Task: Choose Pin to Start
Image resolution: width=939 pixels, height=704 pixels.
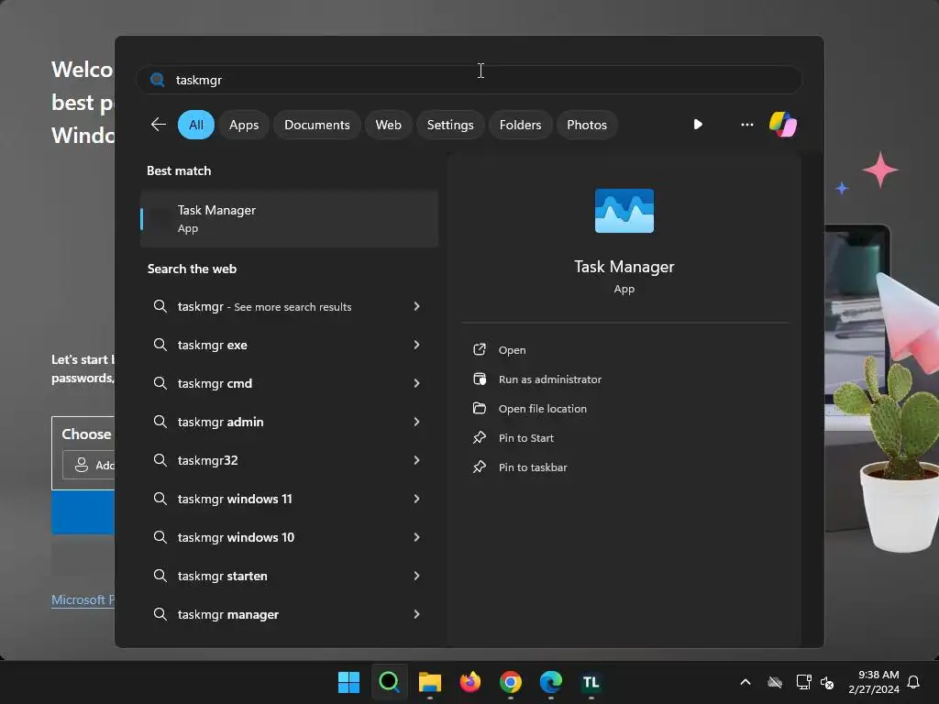Action: click(525, 438)
